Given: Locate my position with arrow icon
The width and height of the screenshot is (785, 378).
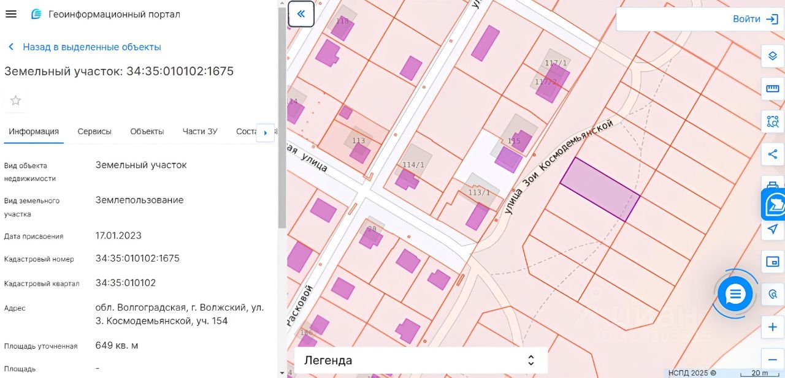Looking at the screenshot, I should coord(773,229).
